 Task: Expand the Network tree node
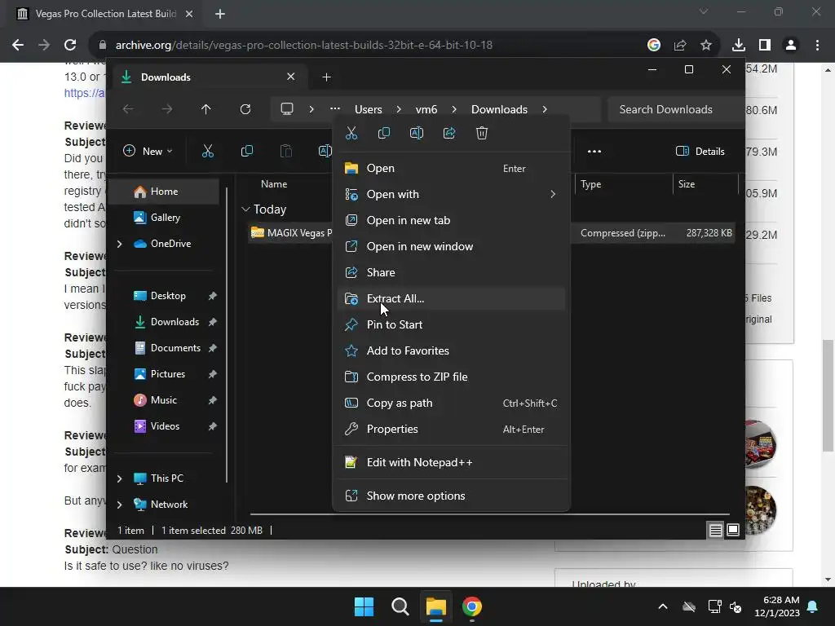pyautogui.click(x=119, y=505)
